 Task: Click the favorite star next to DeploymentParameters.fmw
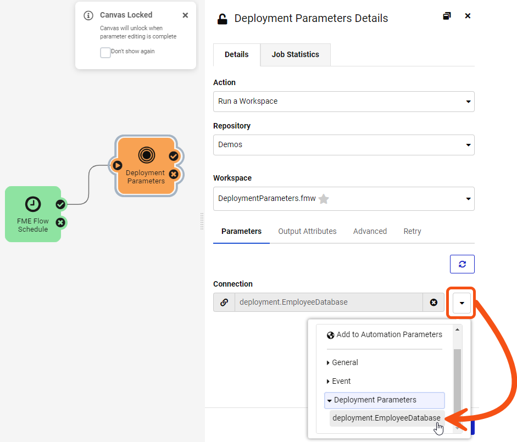[x=324, y=199]
